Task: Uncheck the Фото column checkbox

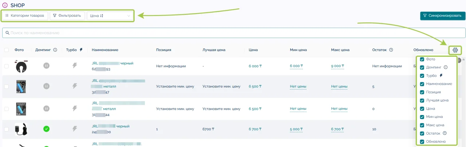Action: pyautogui.click(x=422, y=59)
